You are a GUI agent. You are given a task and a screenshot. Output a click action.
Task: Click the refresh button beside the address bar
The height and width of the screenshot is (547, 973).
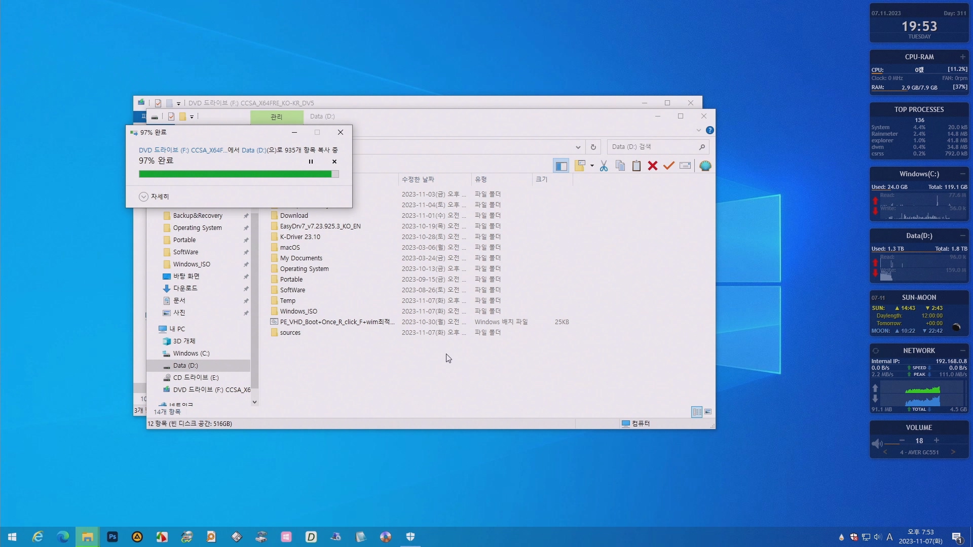(593, 147)
